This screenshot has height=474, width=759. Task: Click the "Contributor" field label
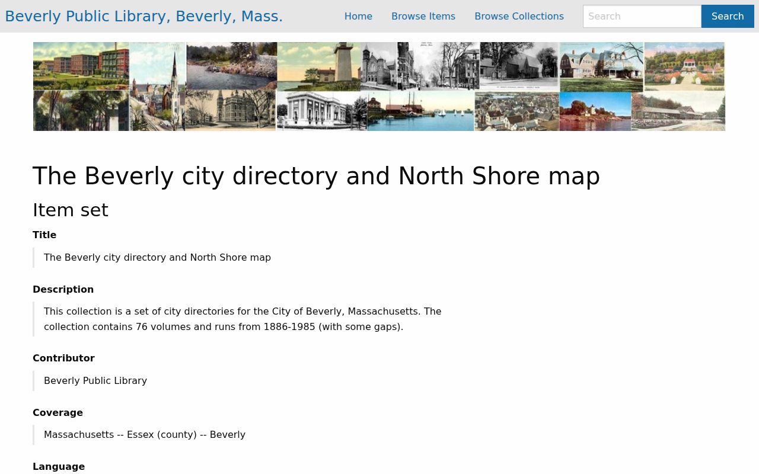click(63, 358)
